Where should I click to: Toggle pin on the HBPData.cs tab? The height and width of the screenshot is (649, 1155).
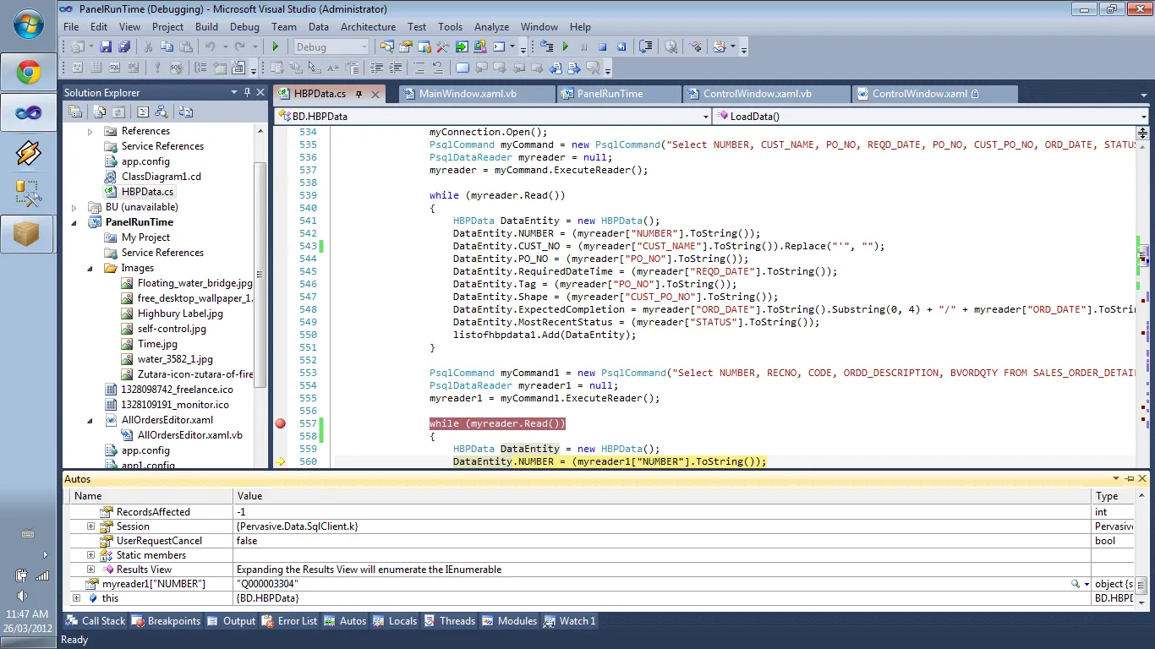359,94
